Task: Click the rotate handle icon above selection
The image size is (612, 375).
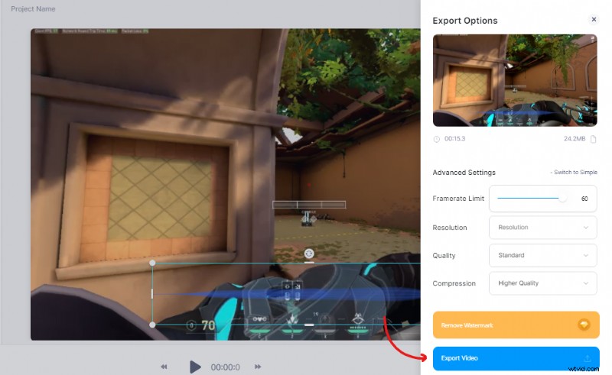Action: (x=309, y=254)
